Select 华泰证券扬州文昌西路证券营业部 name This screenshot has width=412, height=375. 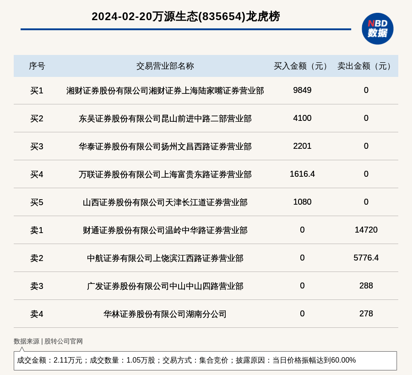tap(165, 147)
